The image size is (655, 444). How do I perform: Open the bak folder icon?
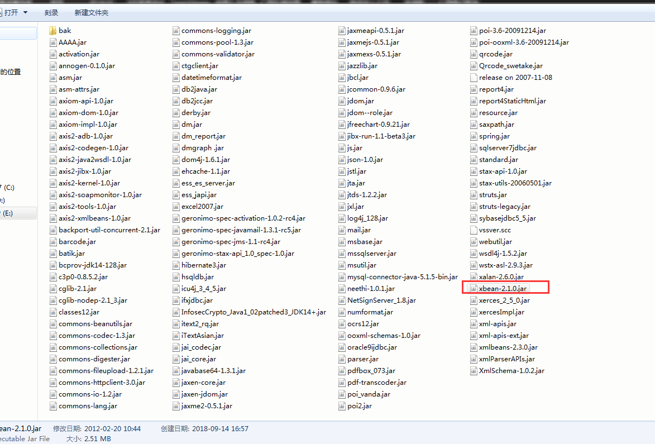point(52,31)
